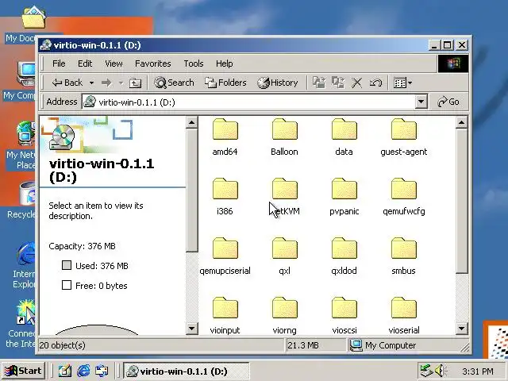Viewport: 508px width, 381px height.
Task: Click the Back button
Action: coord(67,83)
